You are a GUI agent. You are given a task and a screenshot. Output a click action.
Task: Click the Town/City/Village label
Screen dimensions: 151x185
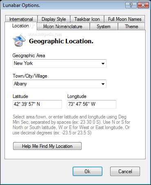click(30, 76)
